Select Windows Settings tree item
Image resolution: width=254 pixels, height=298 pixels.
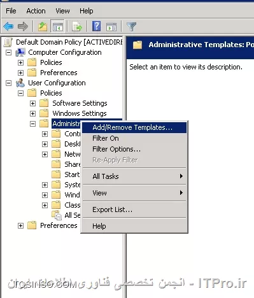[x=80, y=113]
